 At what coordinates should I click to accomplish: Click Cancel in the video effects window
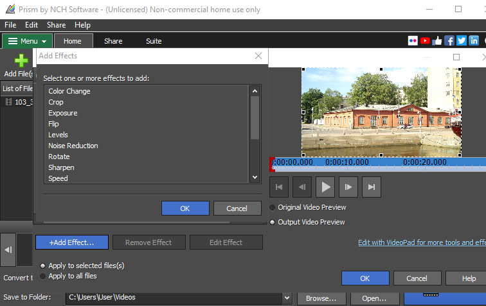click(x=417, y=278)
